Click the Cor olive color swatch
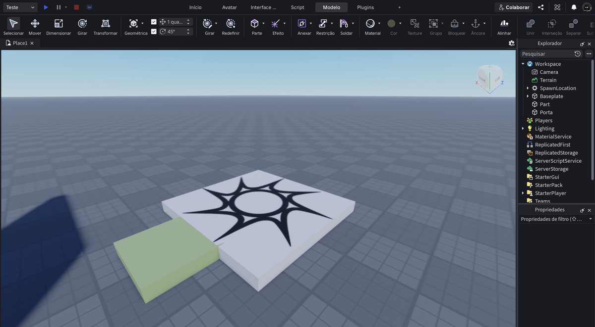Viewport: 595px width, 327px height. click(391, 23)
